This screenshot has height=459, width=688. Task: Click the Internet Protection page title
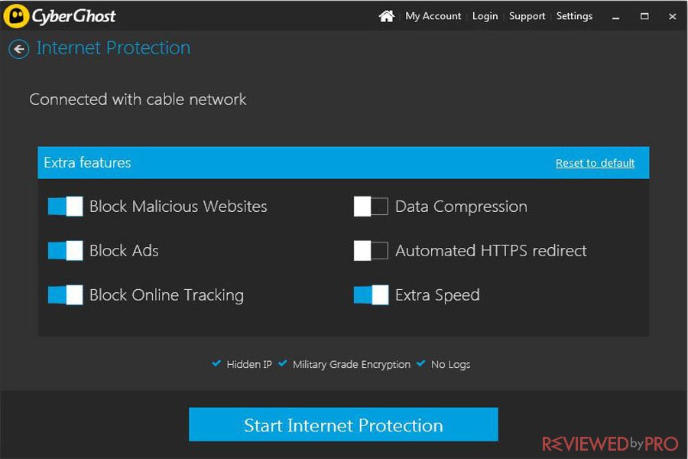[113, 48]
